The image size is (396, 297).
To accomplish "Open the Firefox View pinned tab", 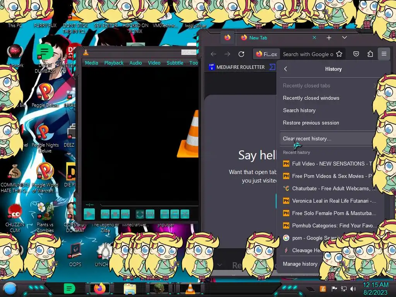I will [227, 38].
